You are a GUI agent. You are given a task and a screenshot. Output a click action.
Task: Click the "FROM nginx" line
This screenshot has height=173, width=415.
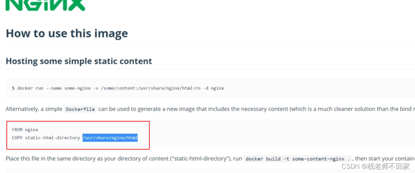click(25, 130)
